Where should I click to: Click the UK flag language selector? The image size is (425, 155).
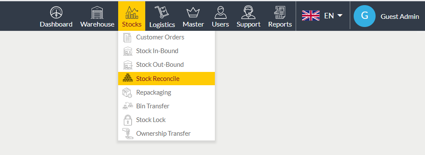(311, 16)
